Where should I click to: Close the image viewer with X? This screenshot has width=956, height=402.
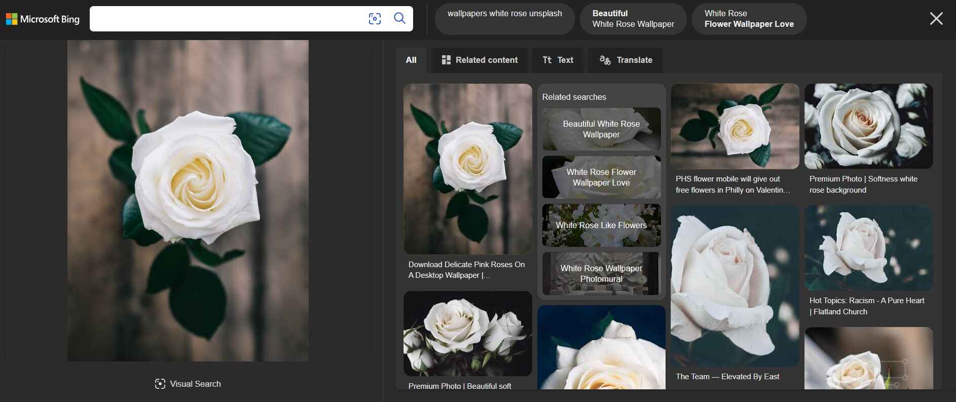pyautogui.click(x=936, y=19)
